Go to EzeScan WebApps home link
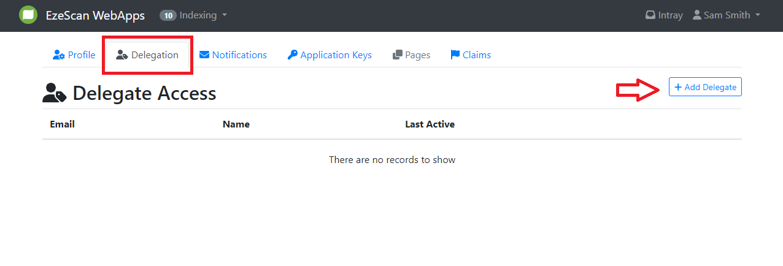The image size is (783, 266). point(95,15)
